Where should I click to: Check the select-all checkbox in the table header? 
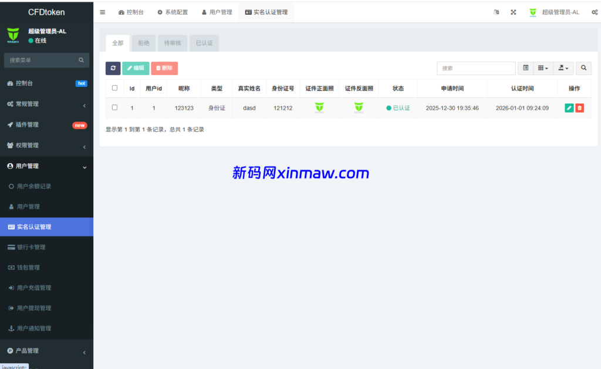(114, 88)
